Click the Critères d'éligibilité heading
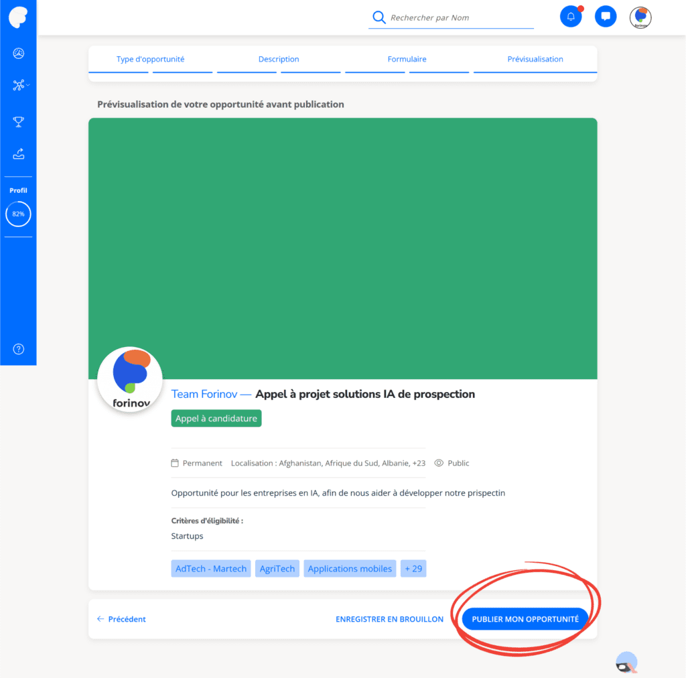686x678 pixels. 207,521
